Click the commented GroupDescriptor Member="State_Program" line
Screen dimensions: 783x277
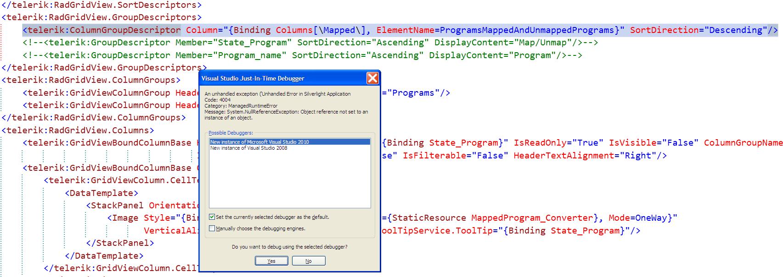pyautogui.click(x=310, y=43)
